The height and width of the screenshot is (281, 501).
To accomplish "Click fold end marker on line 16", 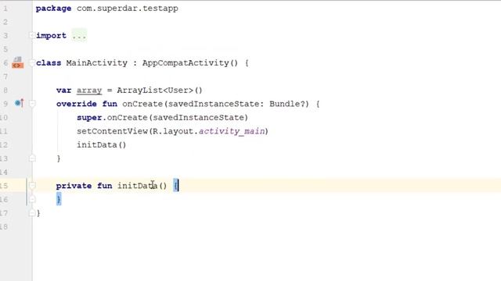I will click(x=32, y=200).
